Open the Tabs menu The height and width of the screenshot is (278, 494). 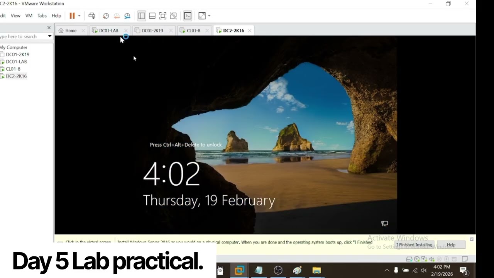(x=42, y=16)
